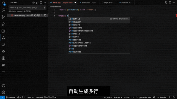The height and width of the screenshot is (99, 177).
Task: Open the GitHub panel icon
Action: coord(3,58)
